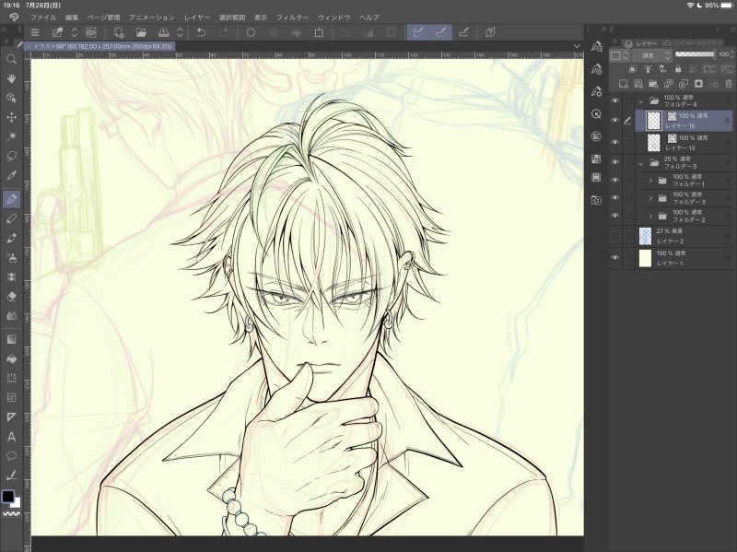Viewport: 737px width, 552px height.
Task: Hide フォルダー 1 with eye icon
Action: point(614,180)
